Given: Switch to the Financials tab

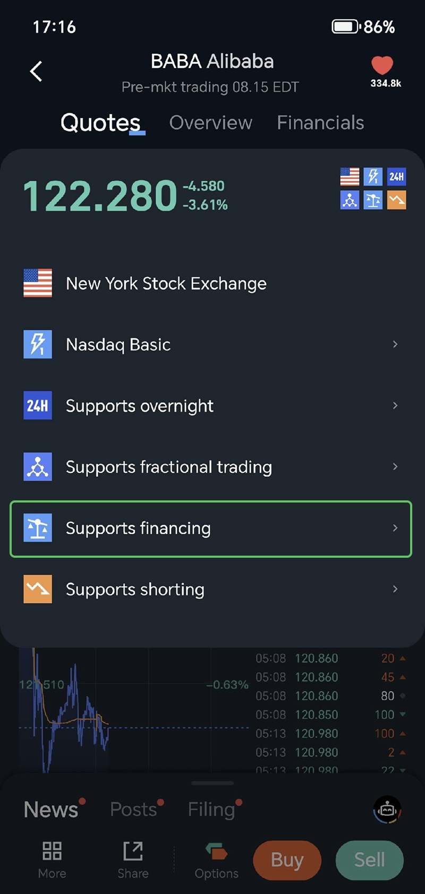Looking at the screenshot, I should click(x=320, y=123).
